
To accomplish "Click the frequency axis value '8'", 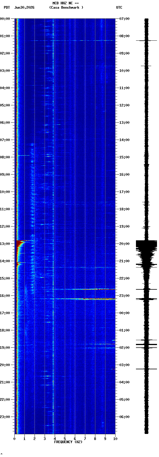I will click(x=95, y=439).
